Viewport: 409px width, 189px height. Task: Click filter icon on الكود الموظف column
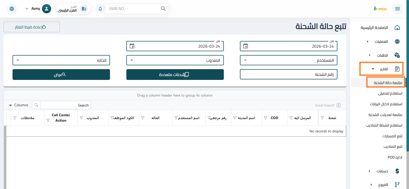[x=112, y=118]
